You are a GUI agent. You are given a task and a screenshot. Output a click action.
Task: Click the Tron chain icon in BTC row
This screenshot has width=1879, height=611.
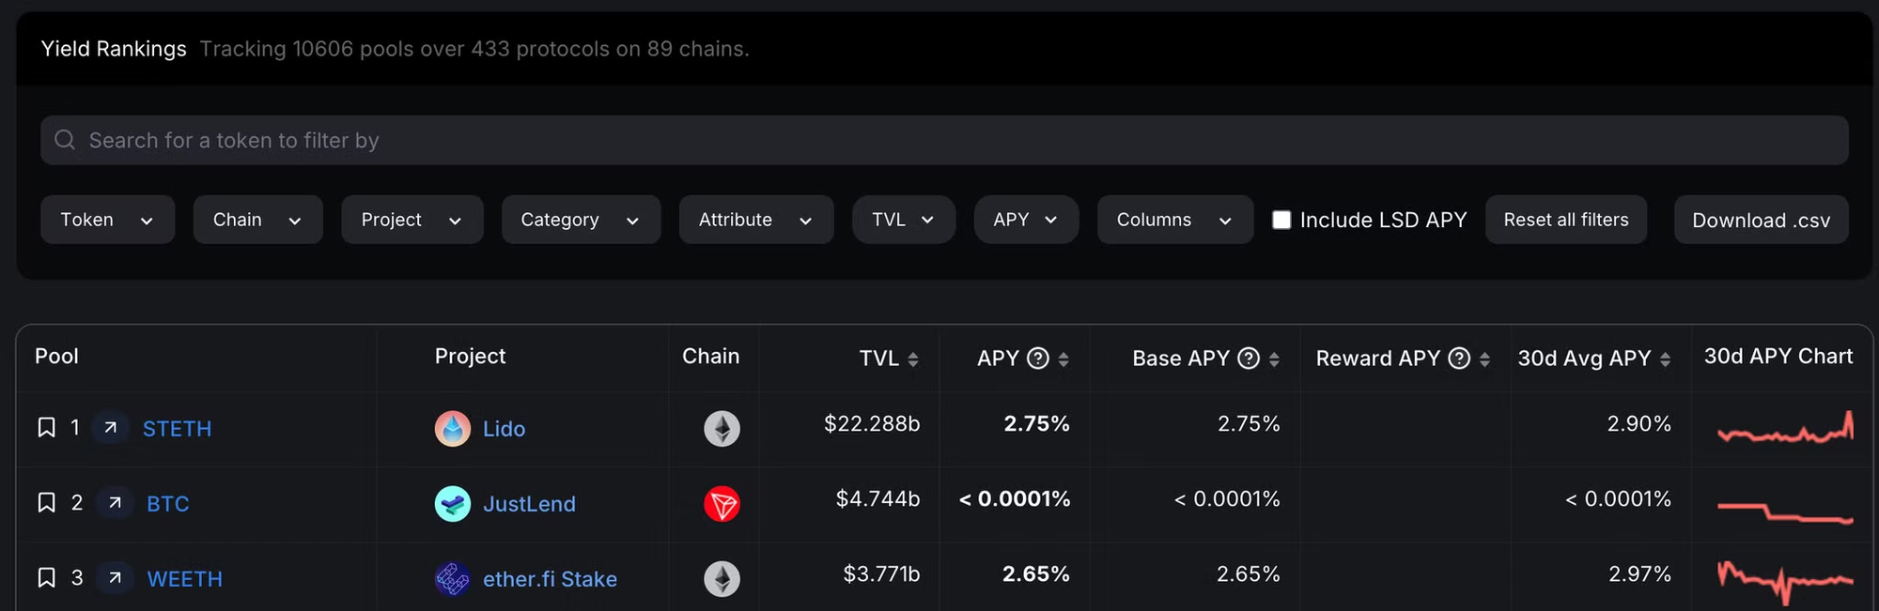(x=722, y=504)
